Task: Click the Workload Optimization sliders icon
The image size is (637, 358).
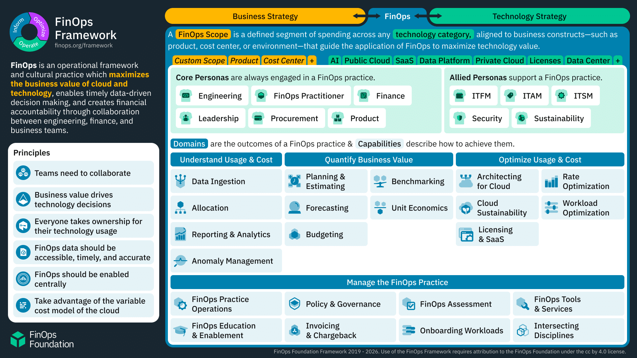Action: coord(551,208)
